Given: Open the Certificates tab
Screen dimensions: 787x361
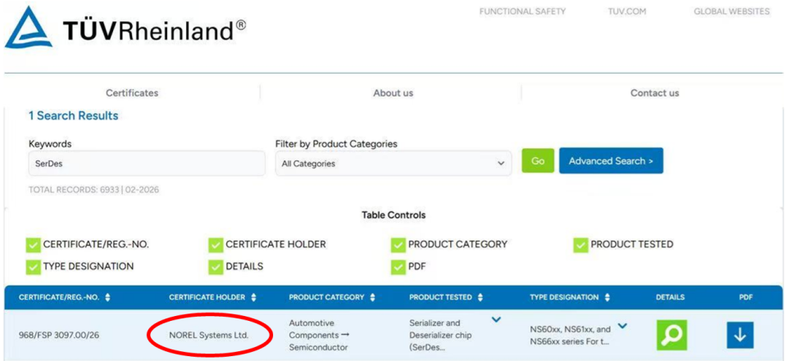Looking at the screenshot, I should (x=132, y=93).
